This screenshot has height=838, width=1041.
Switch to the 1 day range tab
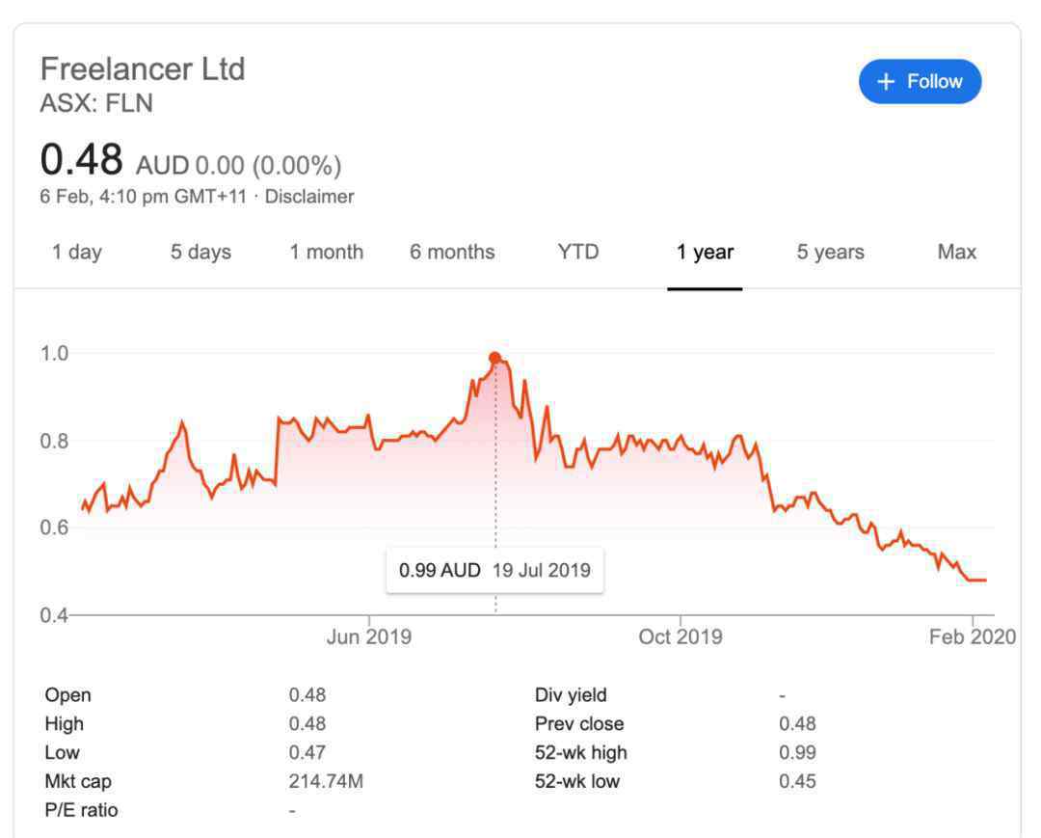tap(77, 253)
